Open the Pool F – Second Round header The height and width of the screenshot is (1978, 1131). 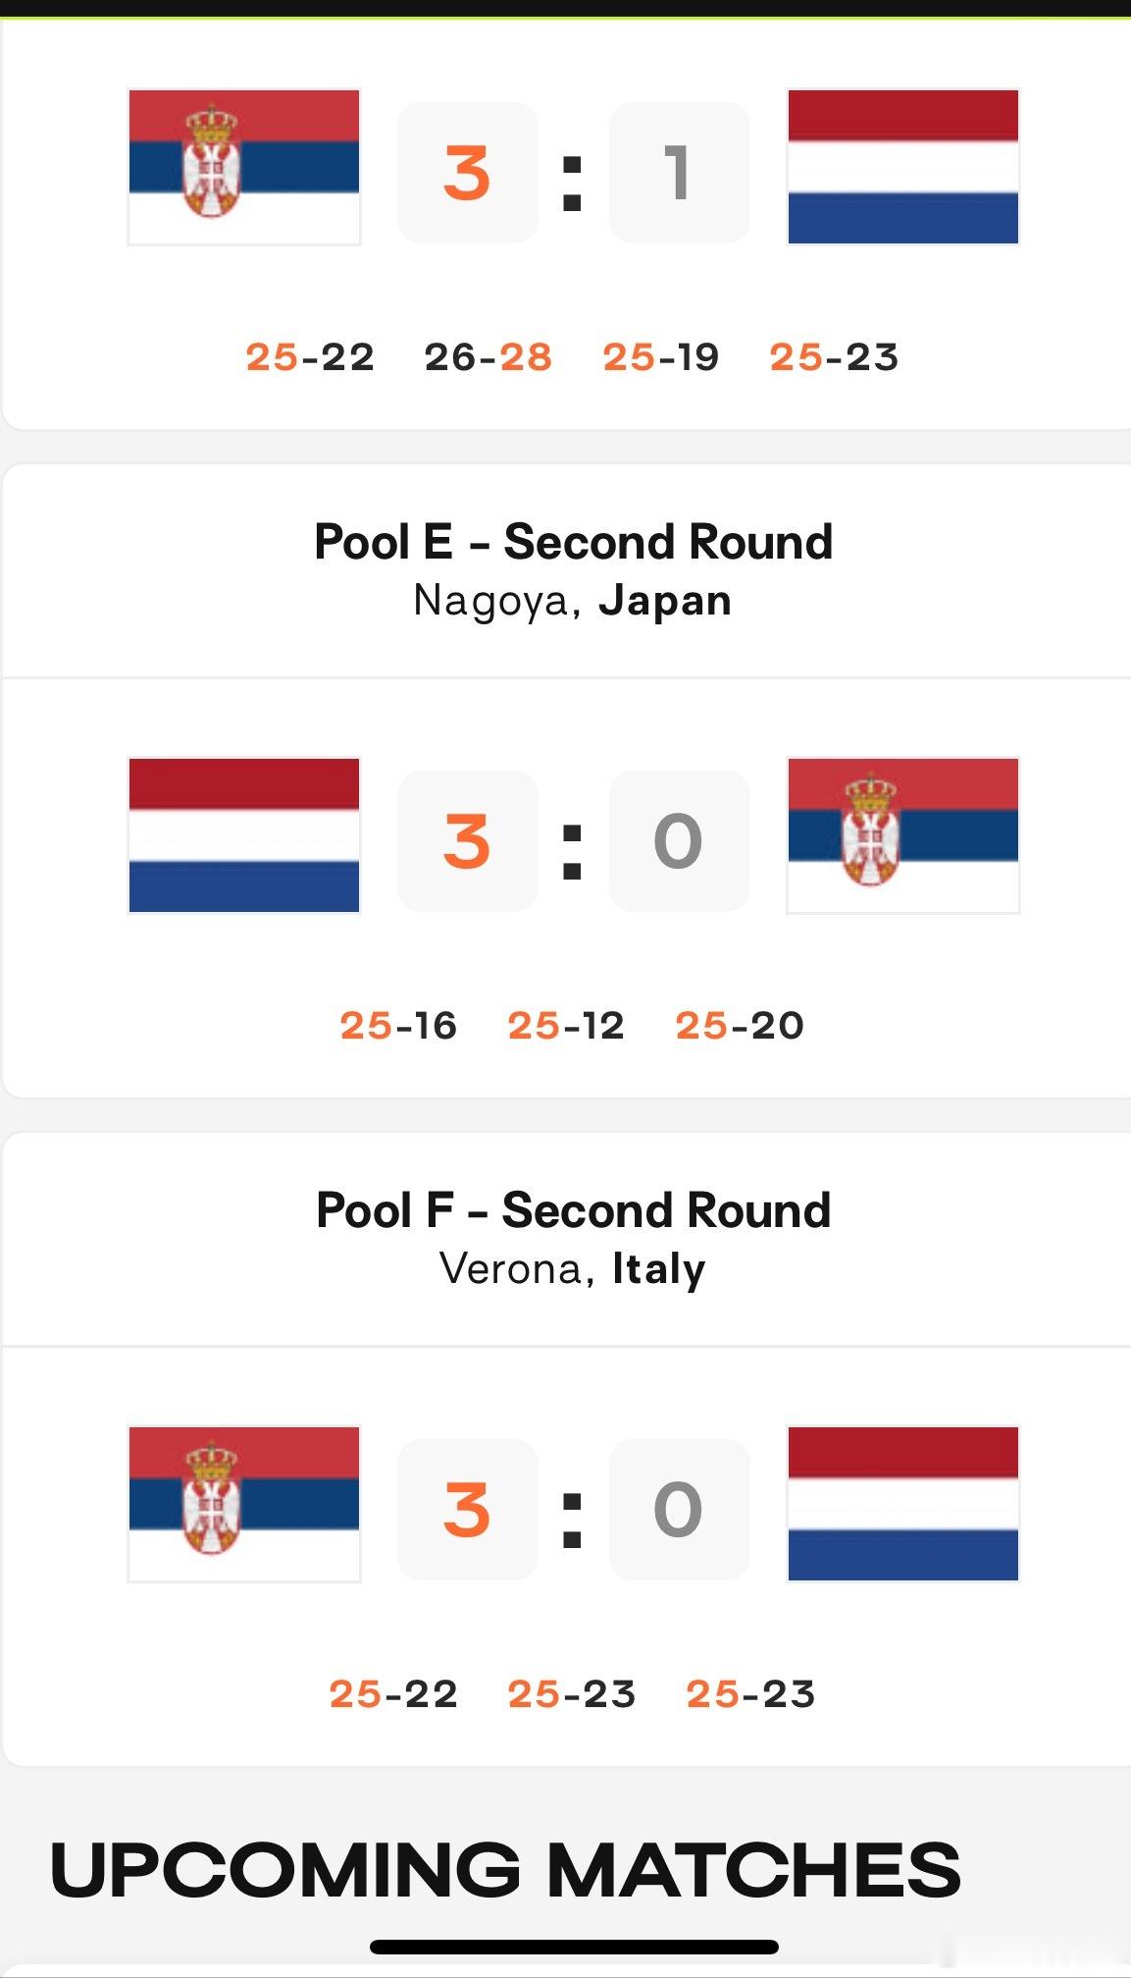573,1210
